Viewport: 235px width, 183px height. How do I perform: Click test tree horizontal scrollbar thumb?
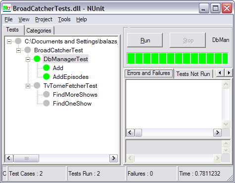26,158
